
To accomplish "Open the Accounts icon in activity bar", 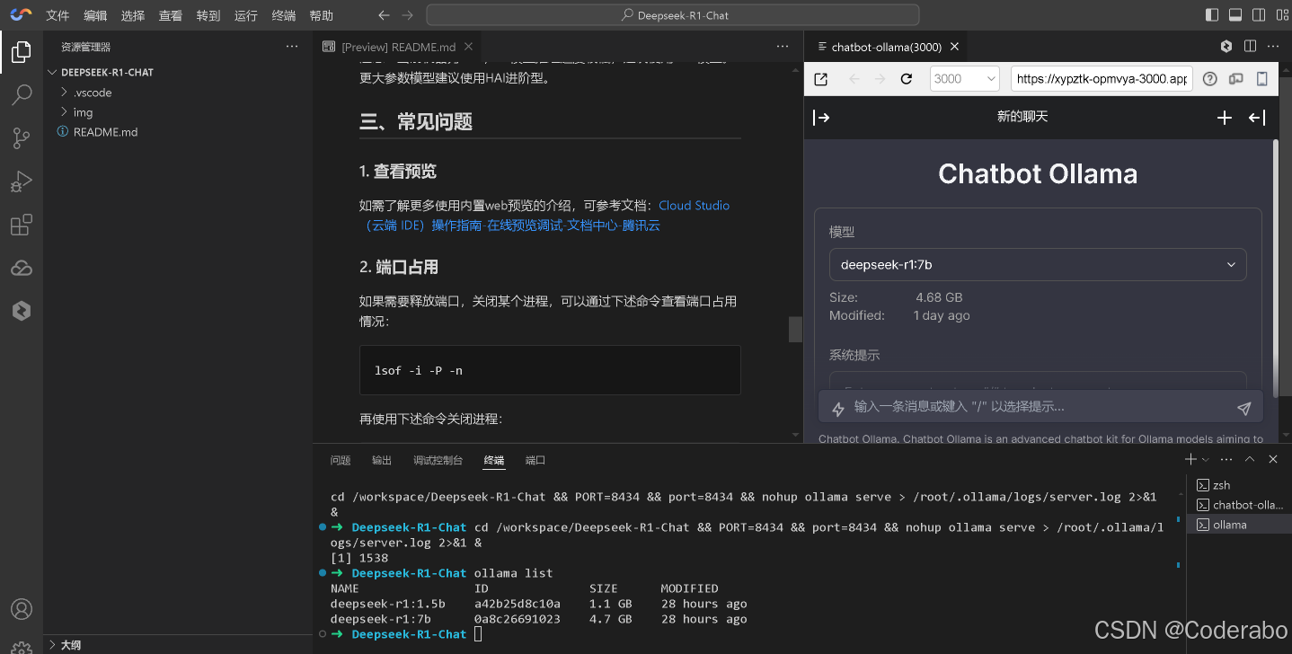I will (x=22, y=609).
